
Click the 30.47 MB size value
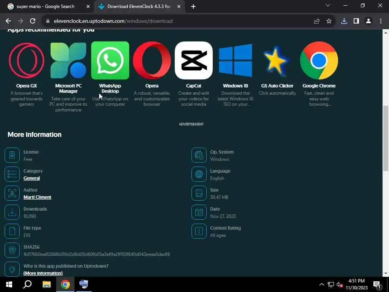[219, 197]
